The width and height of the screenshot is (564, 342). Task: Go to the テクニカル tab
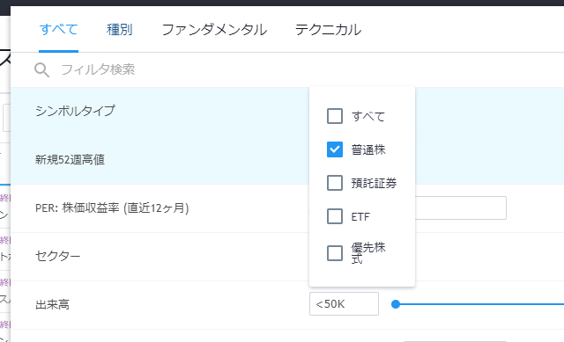point(328,29)
